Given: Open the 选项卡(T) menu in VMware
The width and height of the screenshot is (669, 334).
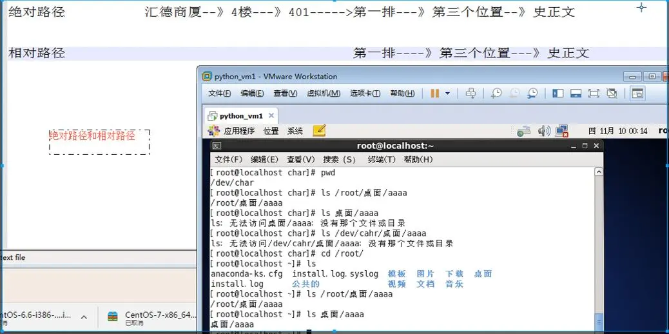Looking at the screenshot, I should pos(365,93).
